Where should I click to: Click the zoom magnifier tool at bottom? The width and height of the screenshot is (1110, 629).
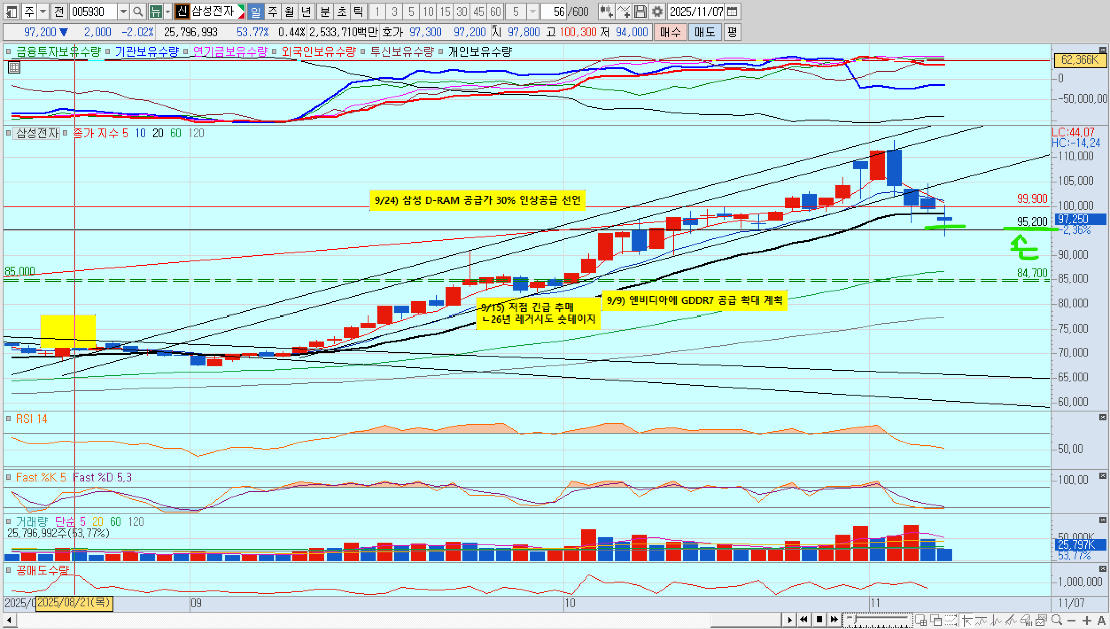pyautogui.click(x=1057, y=620)
